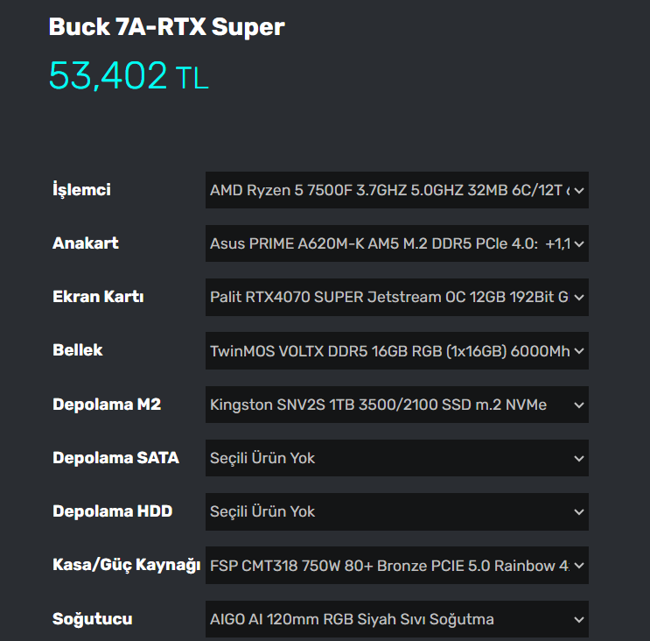Click the Kasa/Güç Kaynağı label
Screen dimensions: 650x641
point(127,566)
